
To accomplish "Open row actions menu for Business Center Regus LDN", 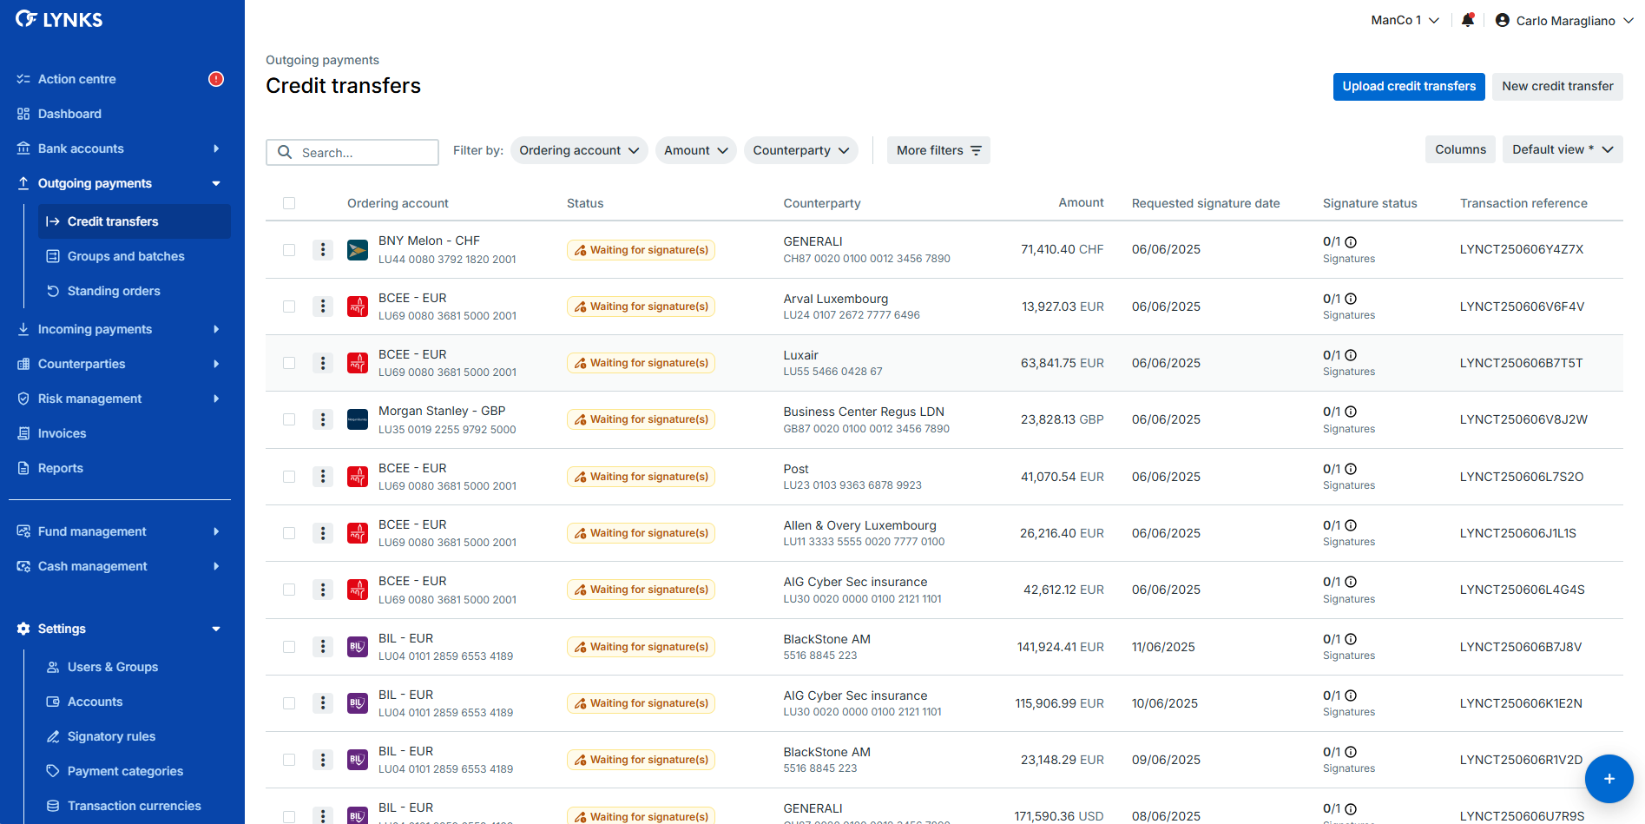I will (x=323, y=419).
